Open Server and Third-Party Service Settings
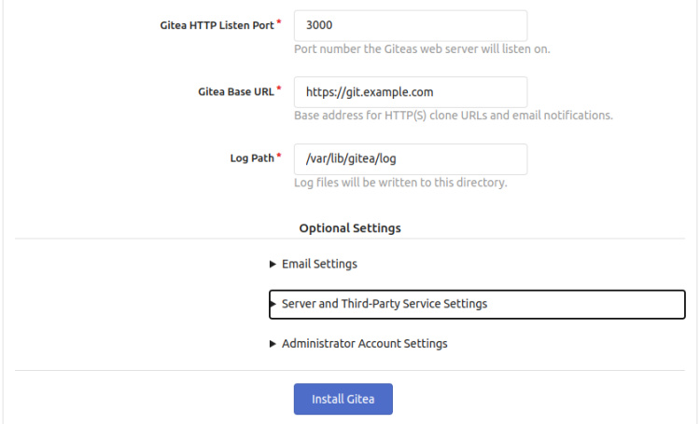The image size is (700, 424). [x=385, y=304]
